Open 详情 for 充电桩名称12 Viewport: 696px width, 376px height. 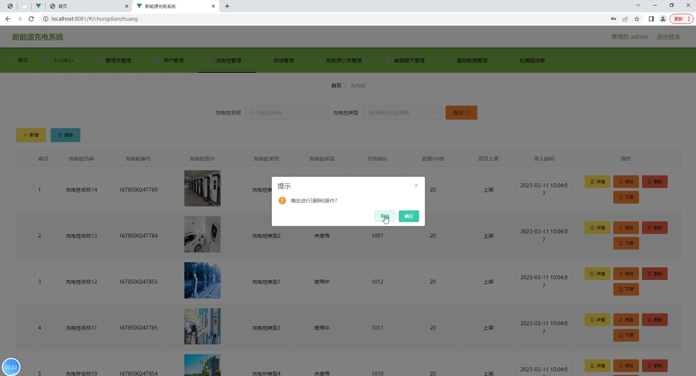click(597, 274)
